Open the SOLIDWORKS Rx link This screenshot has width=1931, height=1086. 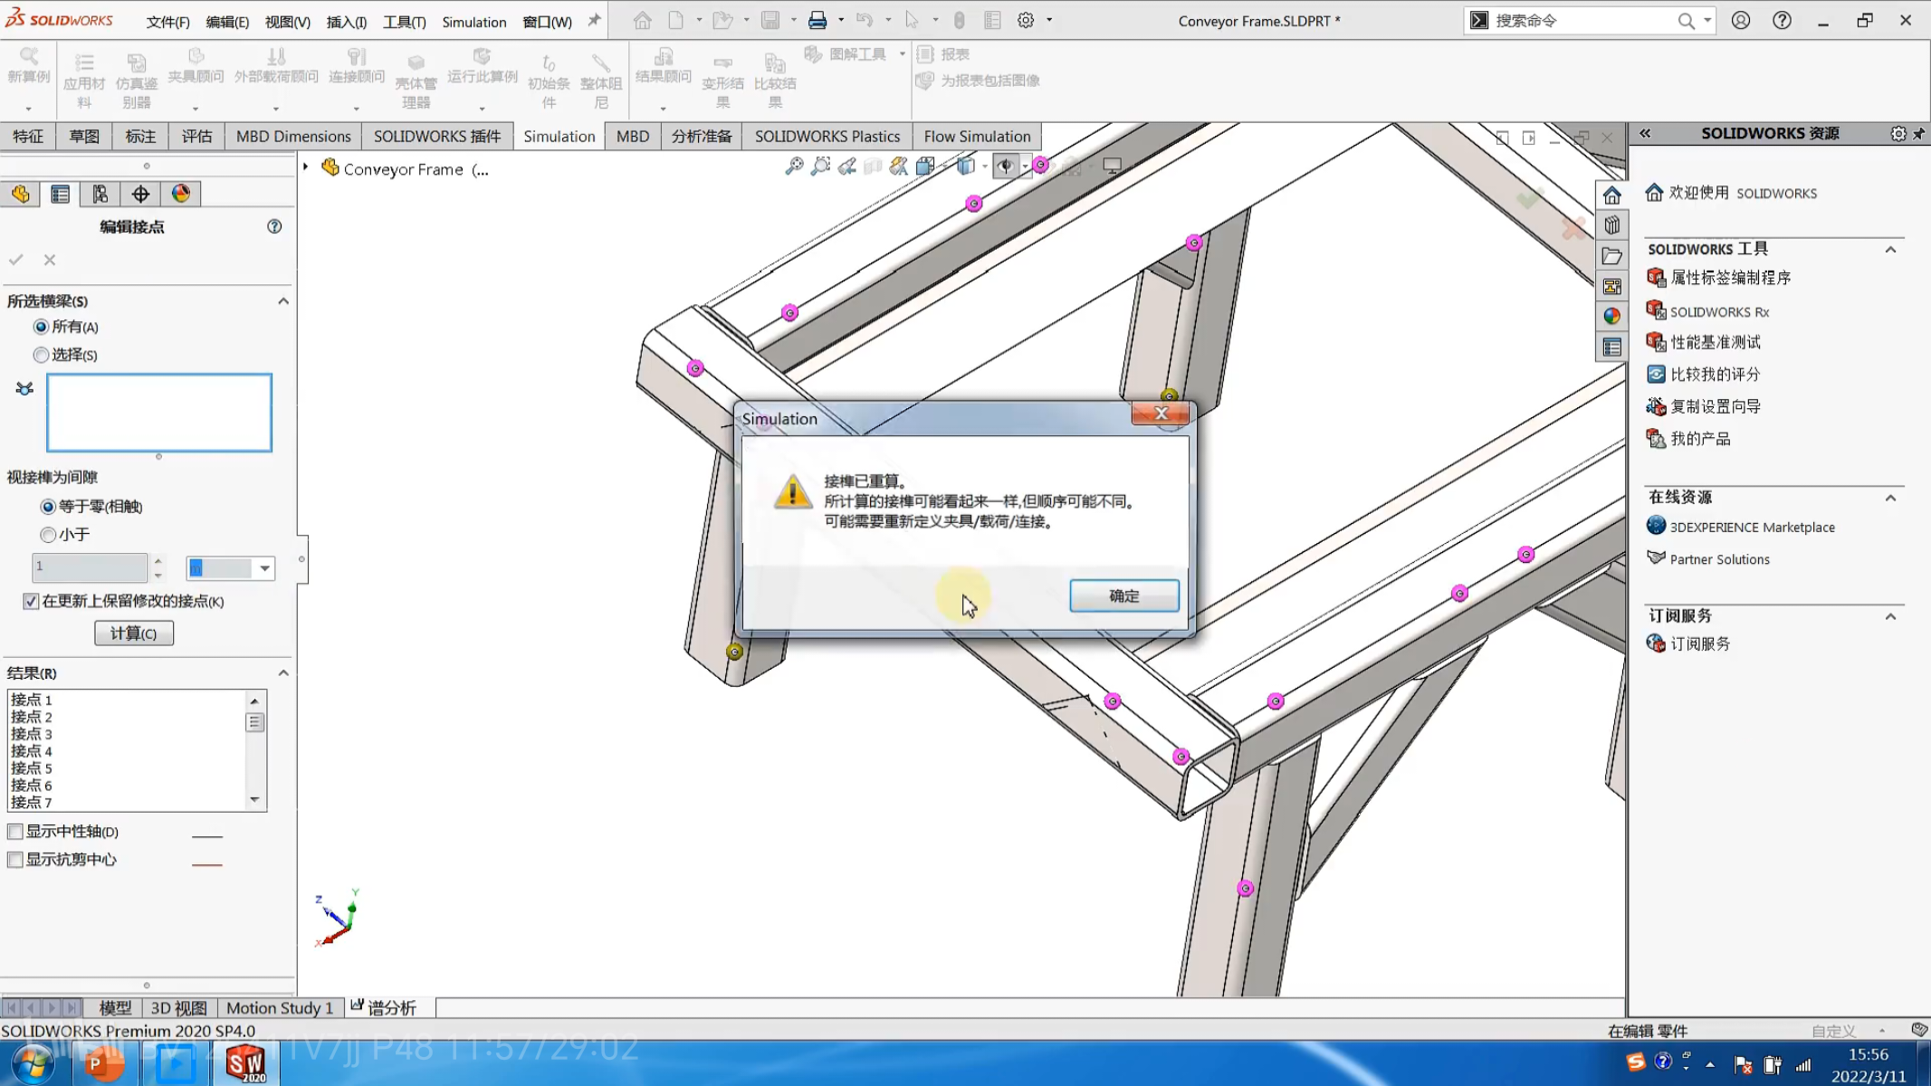[x=1719, y=312]
